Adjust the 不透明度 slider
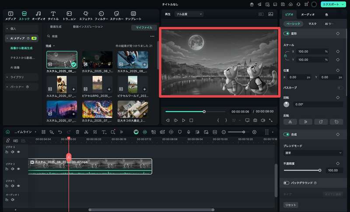 coord(302,171)
